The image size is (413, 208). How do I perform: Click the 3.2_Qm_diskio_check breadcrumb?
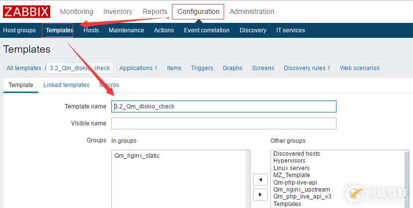pos(80,68)
